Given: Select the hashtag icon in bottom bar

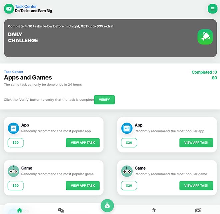Looking at the screenshot, I should 154,210.
